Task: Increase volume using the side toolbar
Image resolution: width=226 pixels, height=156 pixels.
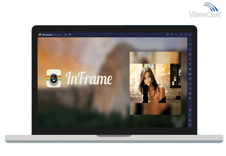Action: tap(190, 44)
